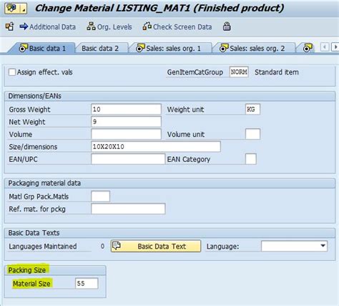Click the Ref. mat. for pckg field
This screenshot has height=306, width=339.
[128, 209]
